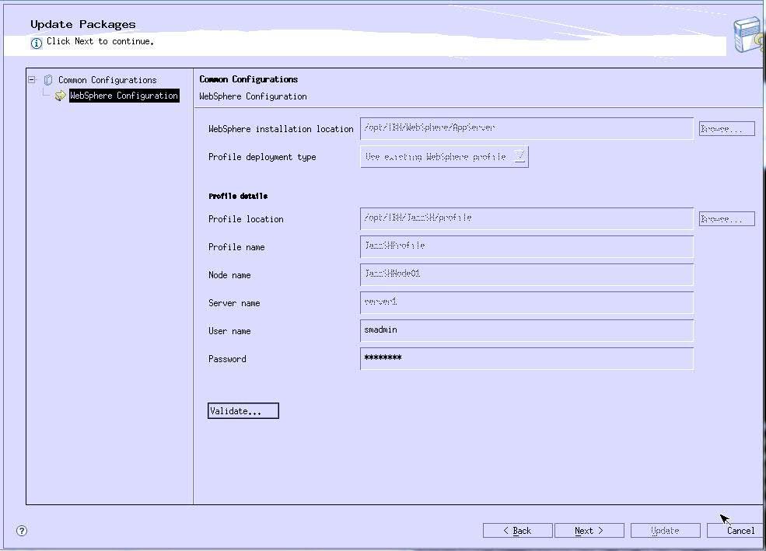Click the Profile name field

pos(526,246)
